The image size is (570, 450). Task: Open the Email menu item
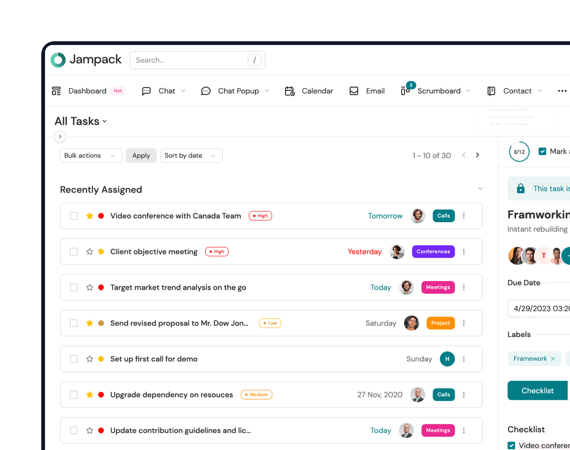[367, 91]
